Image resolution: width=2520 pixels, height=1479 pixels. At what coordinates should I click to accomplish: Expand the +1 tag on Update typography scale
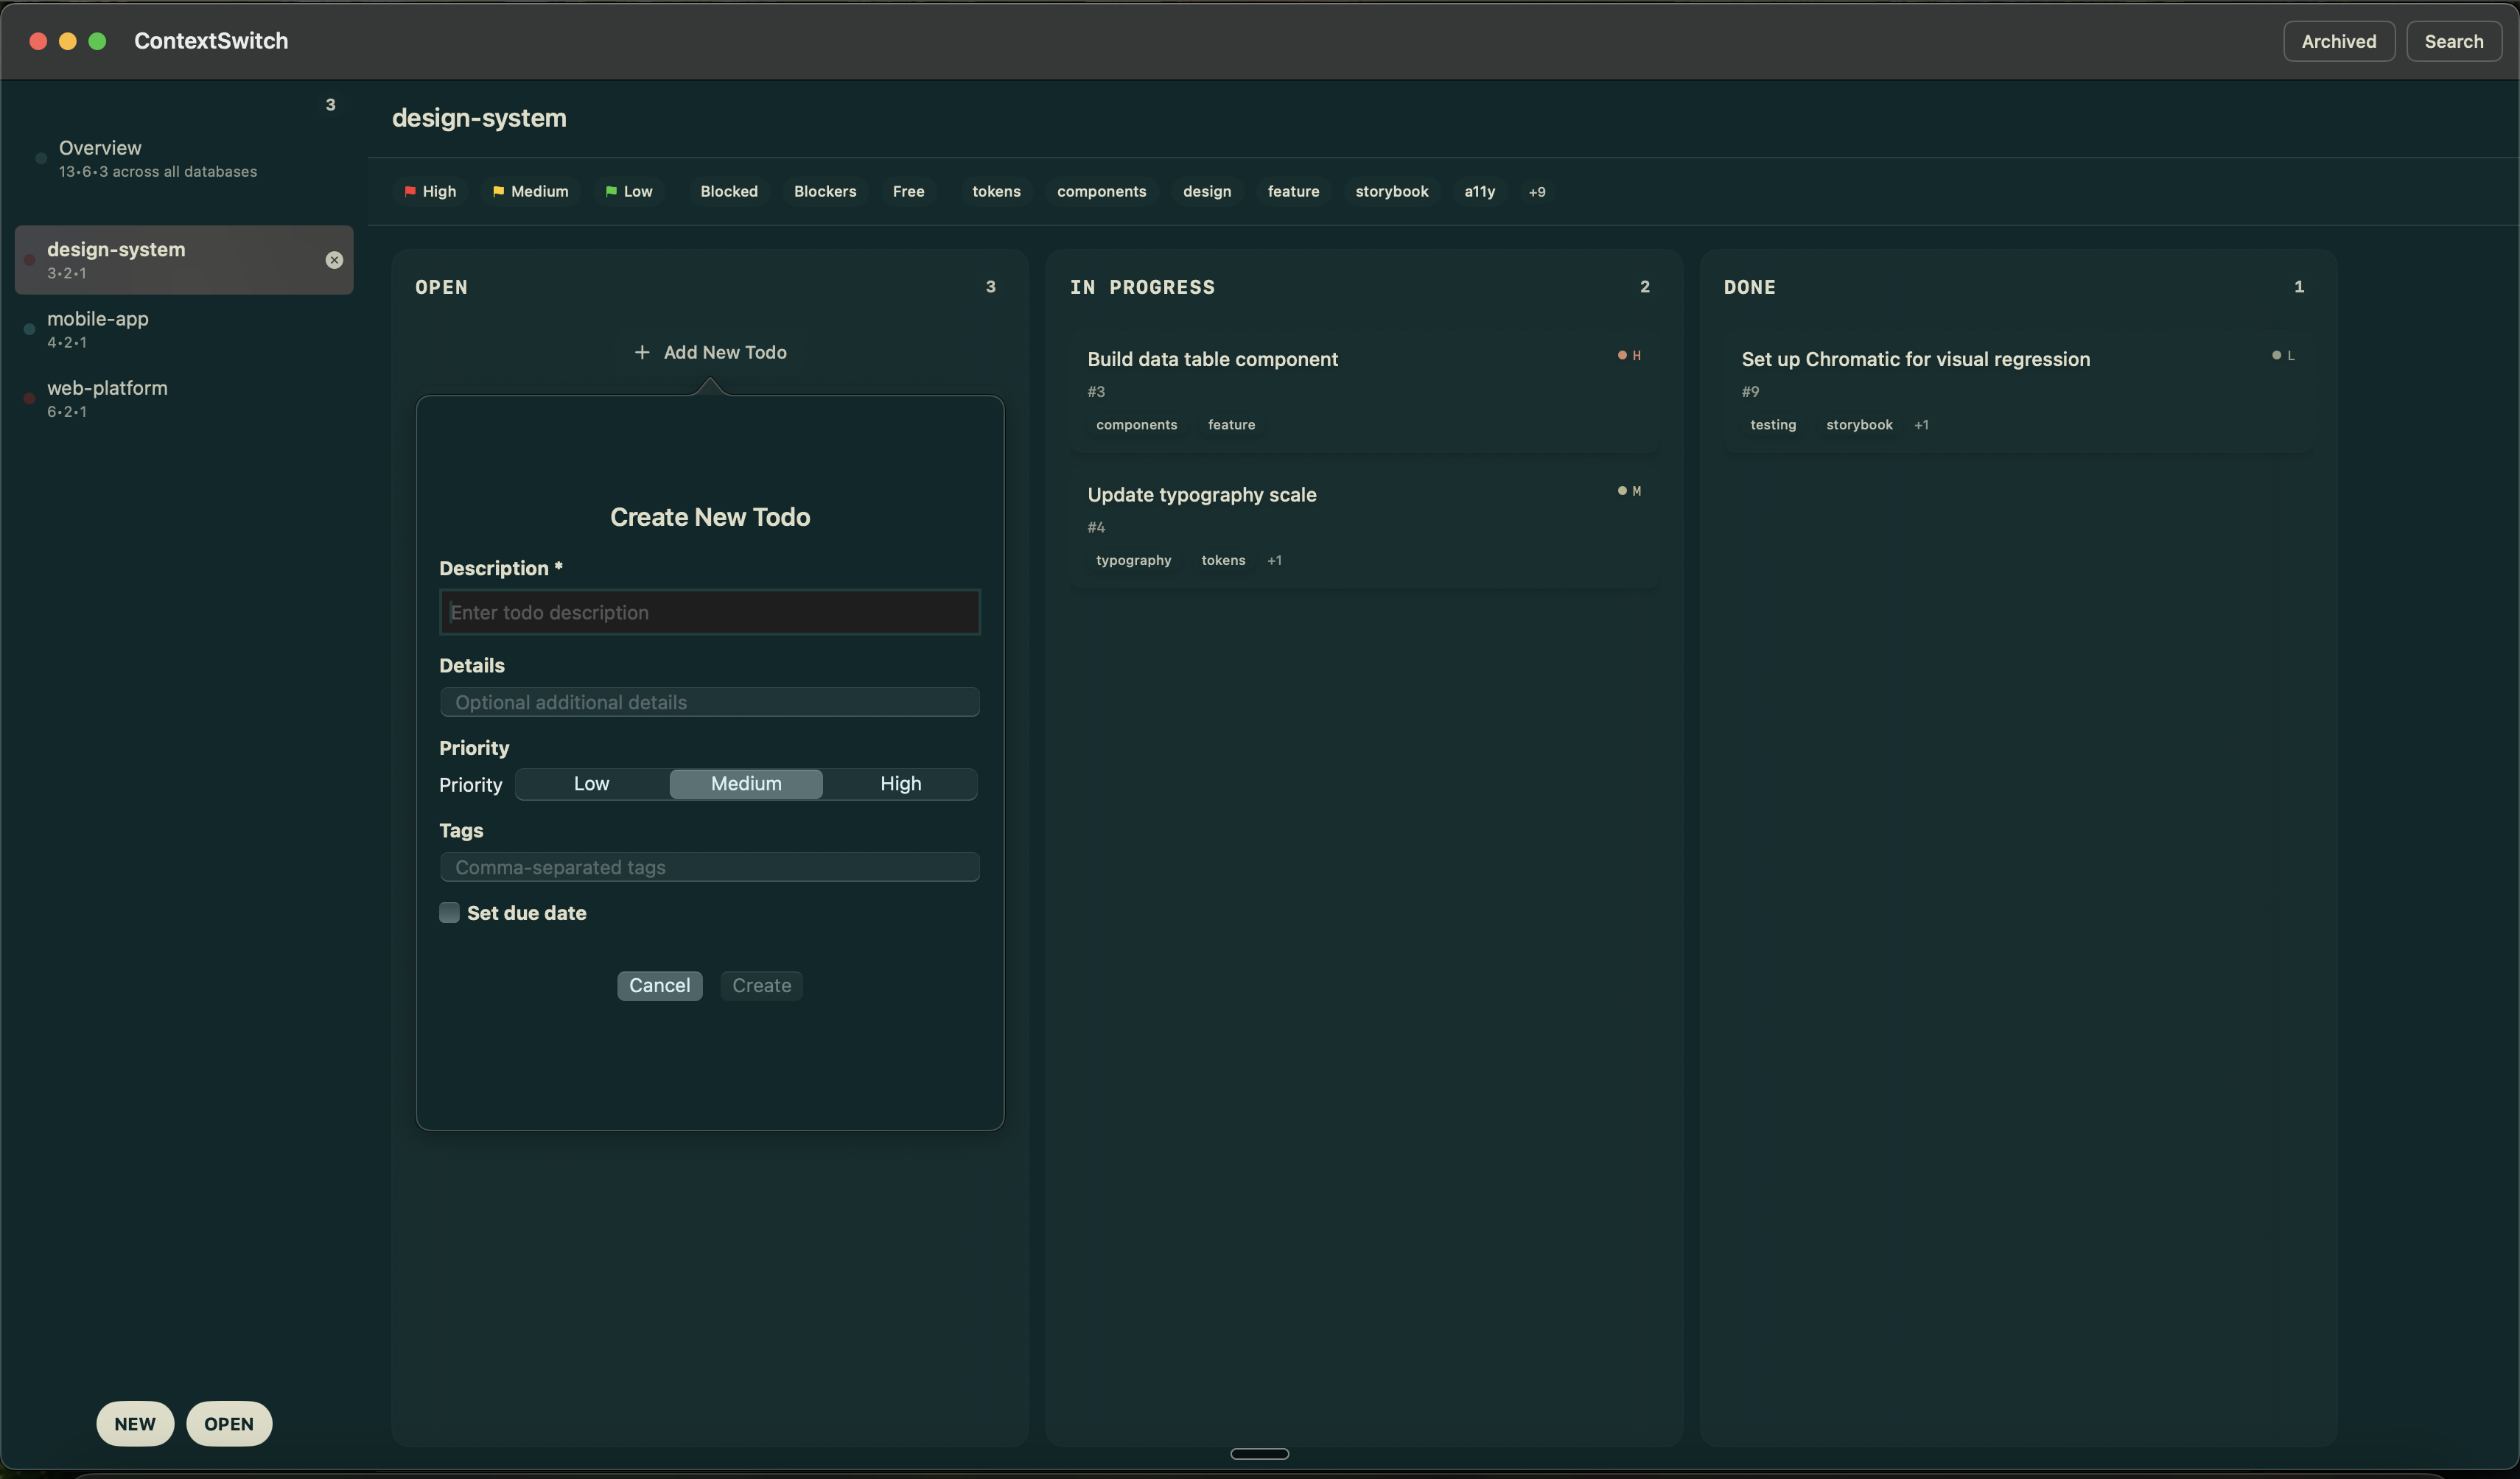tap(1274, 560)
